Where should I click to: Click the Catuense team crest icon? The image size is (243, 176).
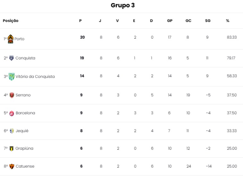pos(12,166)
